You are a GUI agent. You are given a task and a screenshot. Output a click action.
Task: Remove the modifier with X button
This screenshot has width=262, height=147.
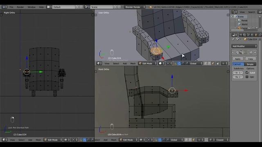coord(255,52)
